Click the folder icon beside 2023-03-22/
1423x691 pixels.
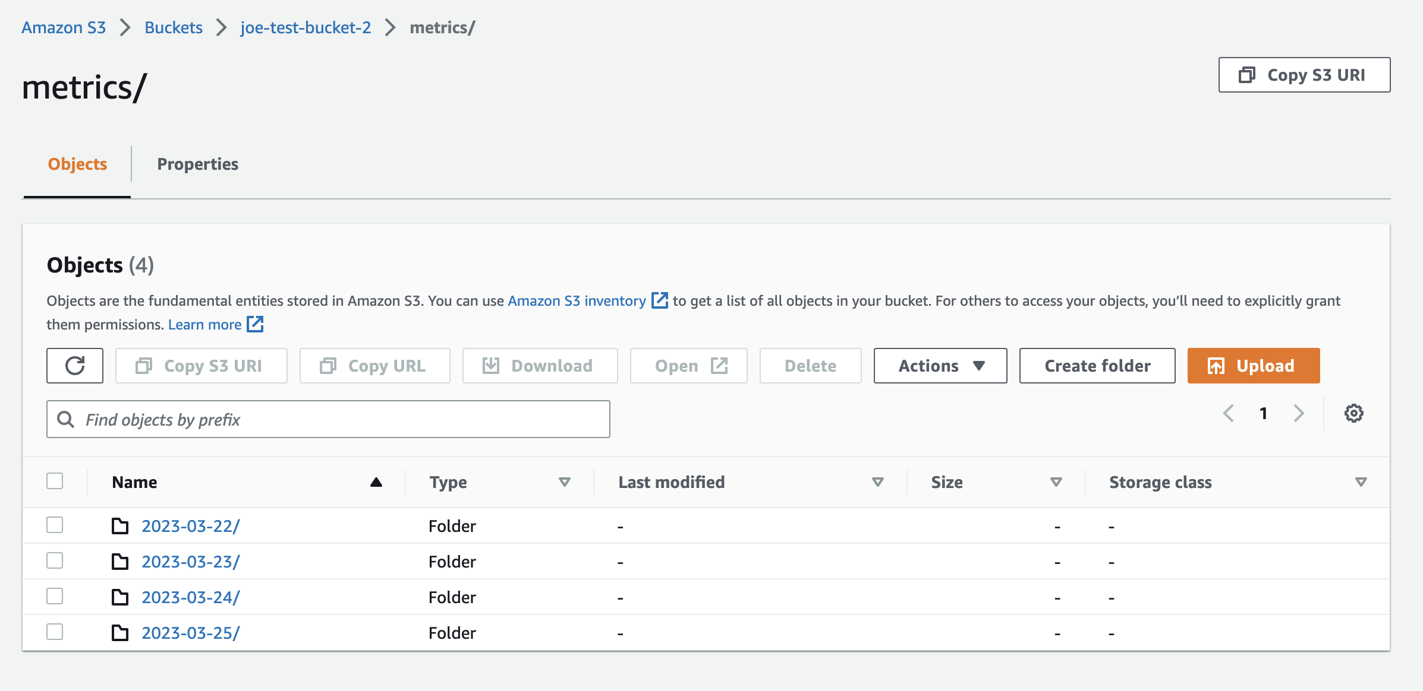click(x=121, y=526)
